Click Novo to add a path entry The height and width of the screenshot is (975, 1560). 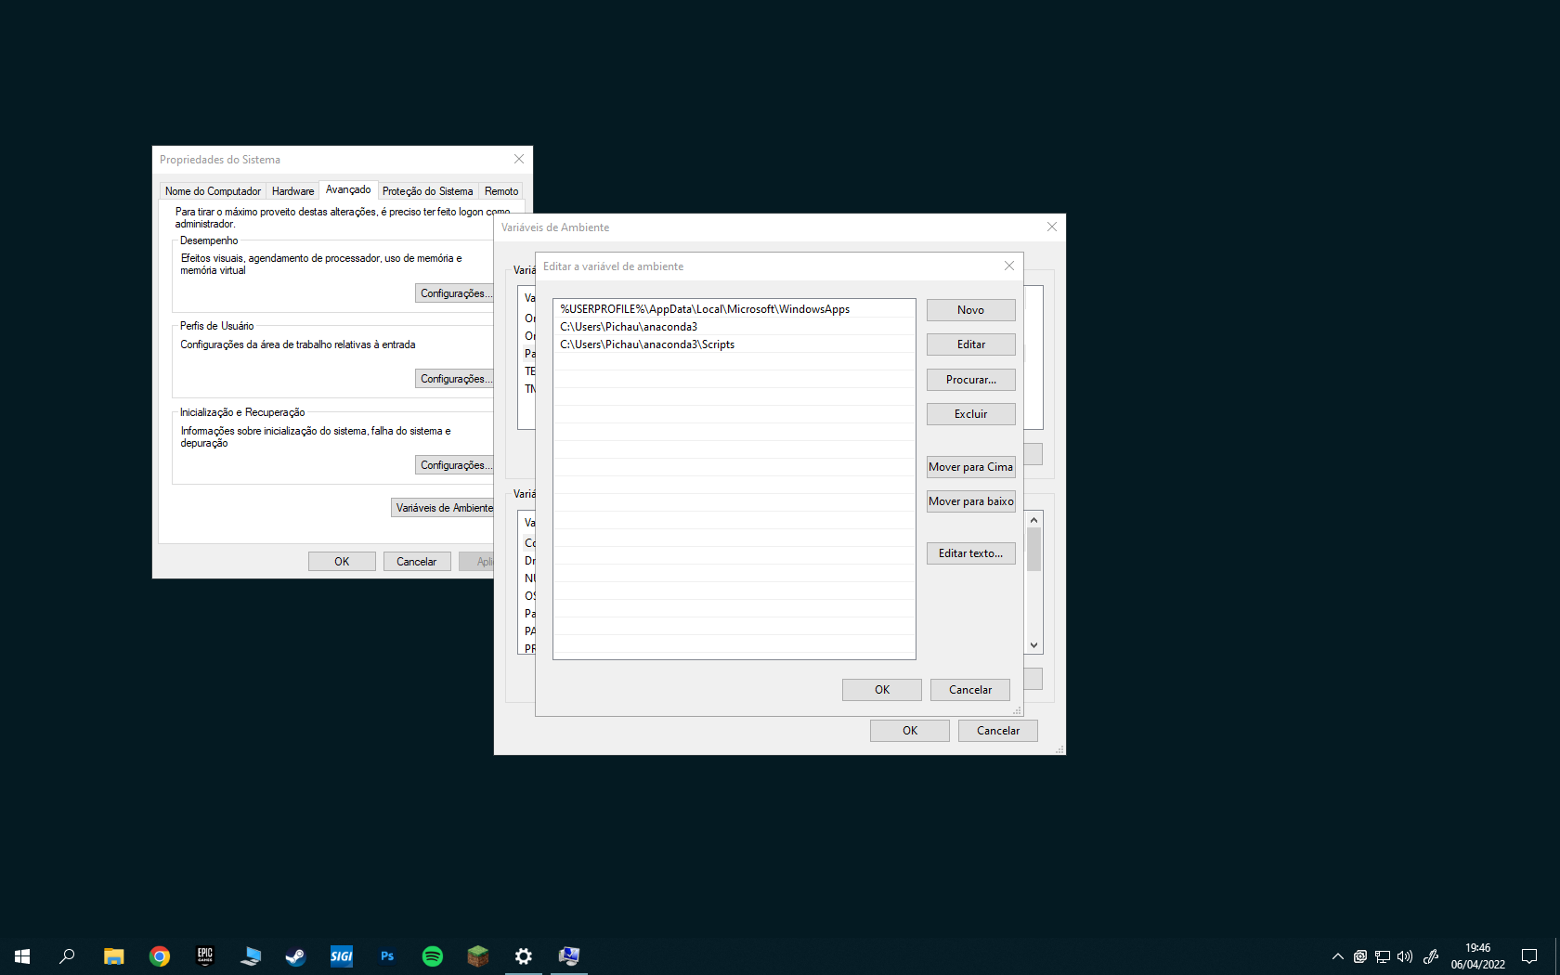point(970,310)
